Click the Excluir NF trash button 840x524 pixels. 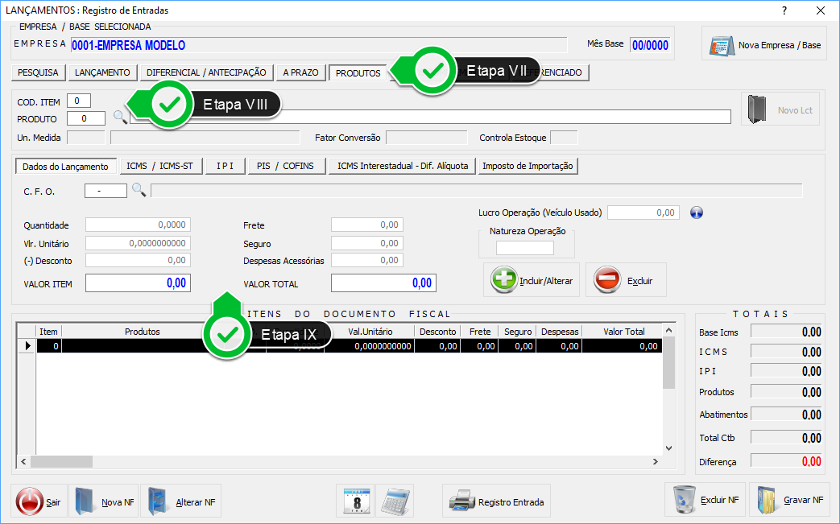point(706,500)
